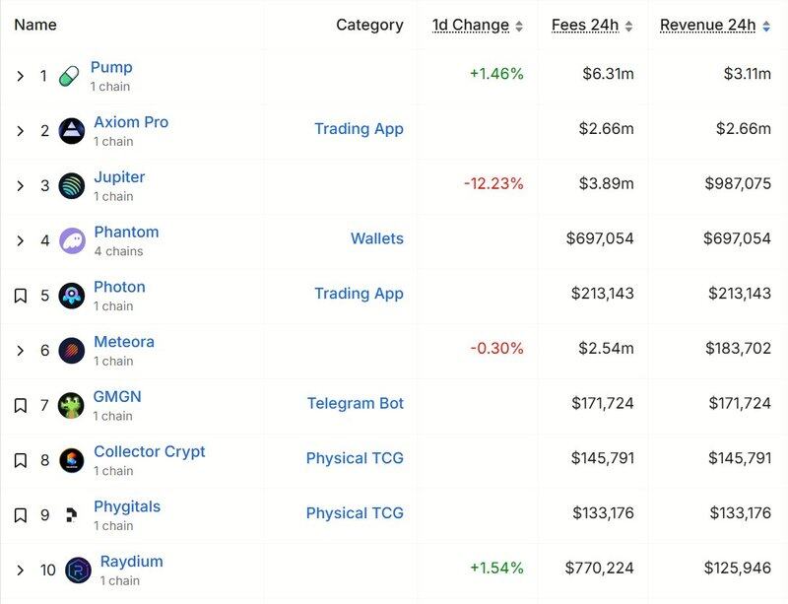Image resolution: width=788 pixels, height=604 pixels.
Task: Click the Axiom Pro triangle logo
Action: click(71, 131)
